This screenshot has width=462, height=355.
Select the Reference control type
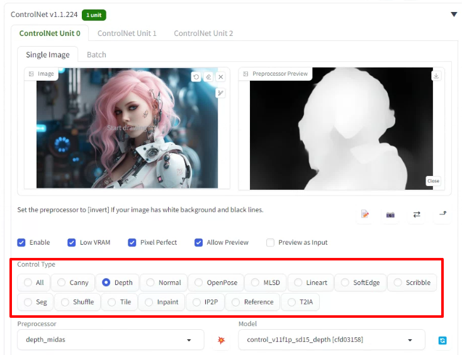(x=252, y=302)
